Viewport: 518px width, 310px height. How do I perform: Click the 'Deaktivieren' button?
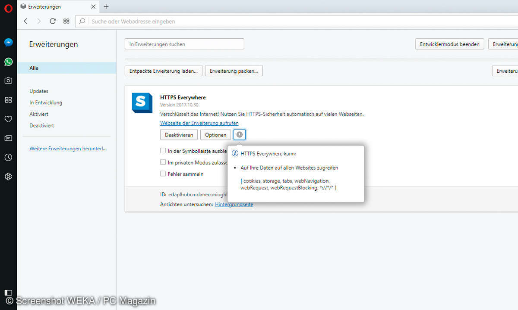click(x=179, y=135)
